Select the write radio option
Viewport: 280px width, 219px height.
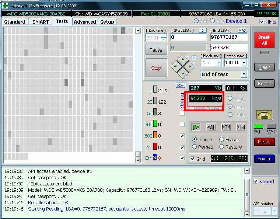230,115
